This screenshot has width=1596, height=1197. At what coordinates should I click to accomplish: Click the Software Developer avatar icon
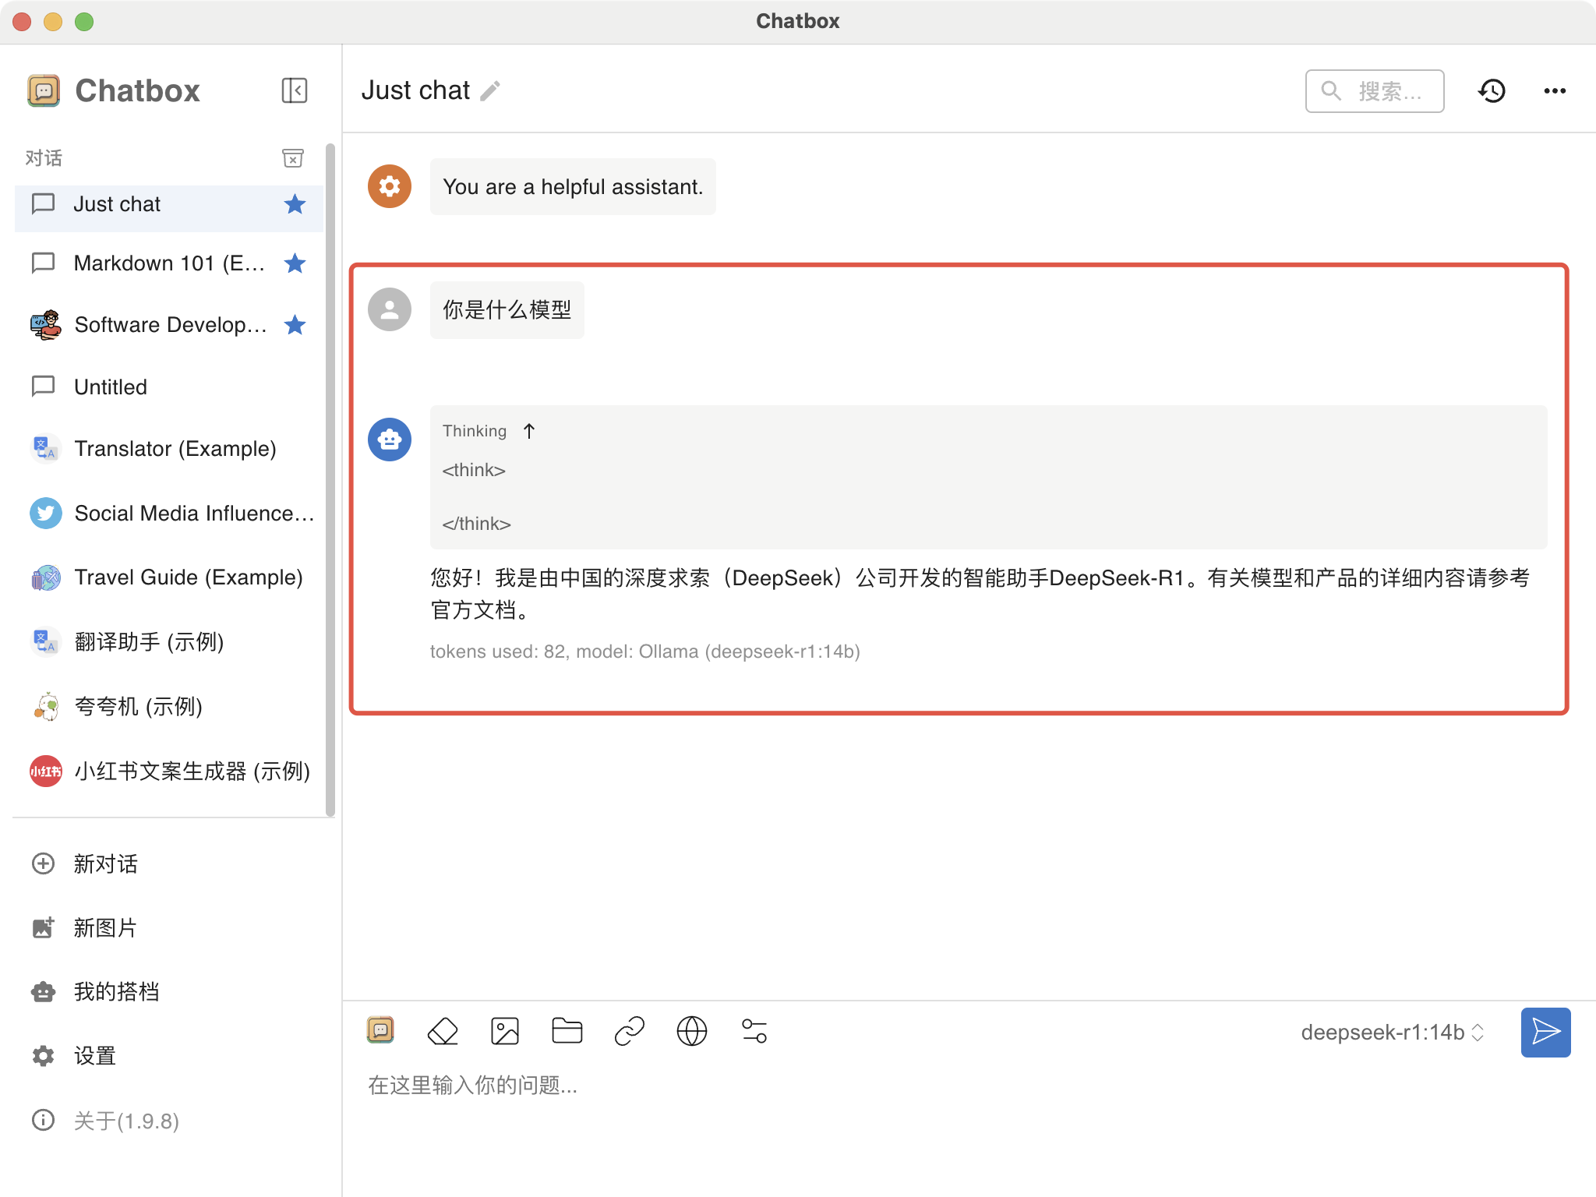point(46,325)
